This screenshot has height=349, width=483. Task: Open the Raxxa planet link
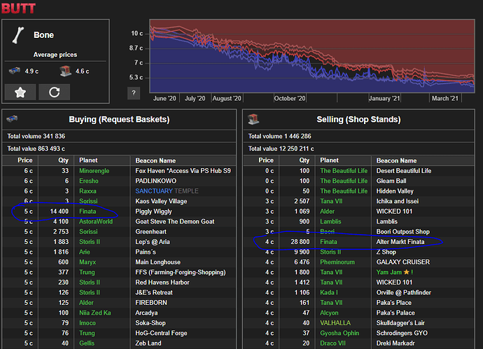tap(87, 191)
